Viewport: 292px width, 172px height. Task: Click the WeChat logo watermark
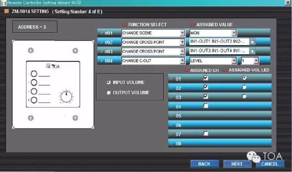(254, 157)
